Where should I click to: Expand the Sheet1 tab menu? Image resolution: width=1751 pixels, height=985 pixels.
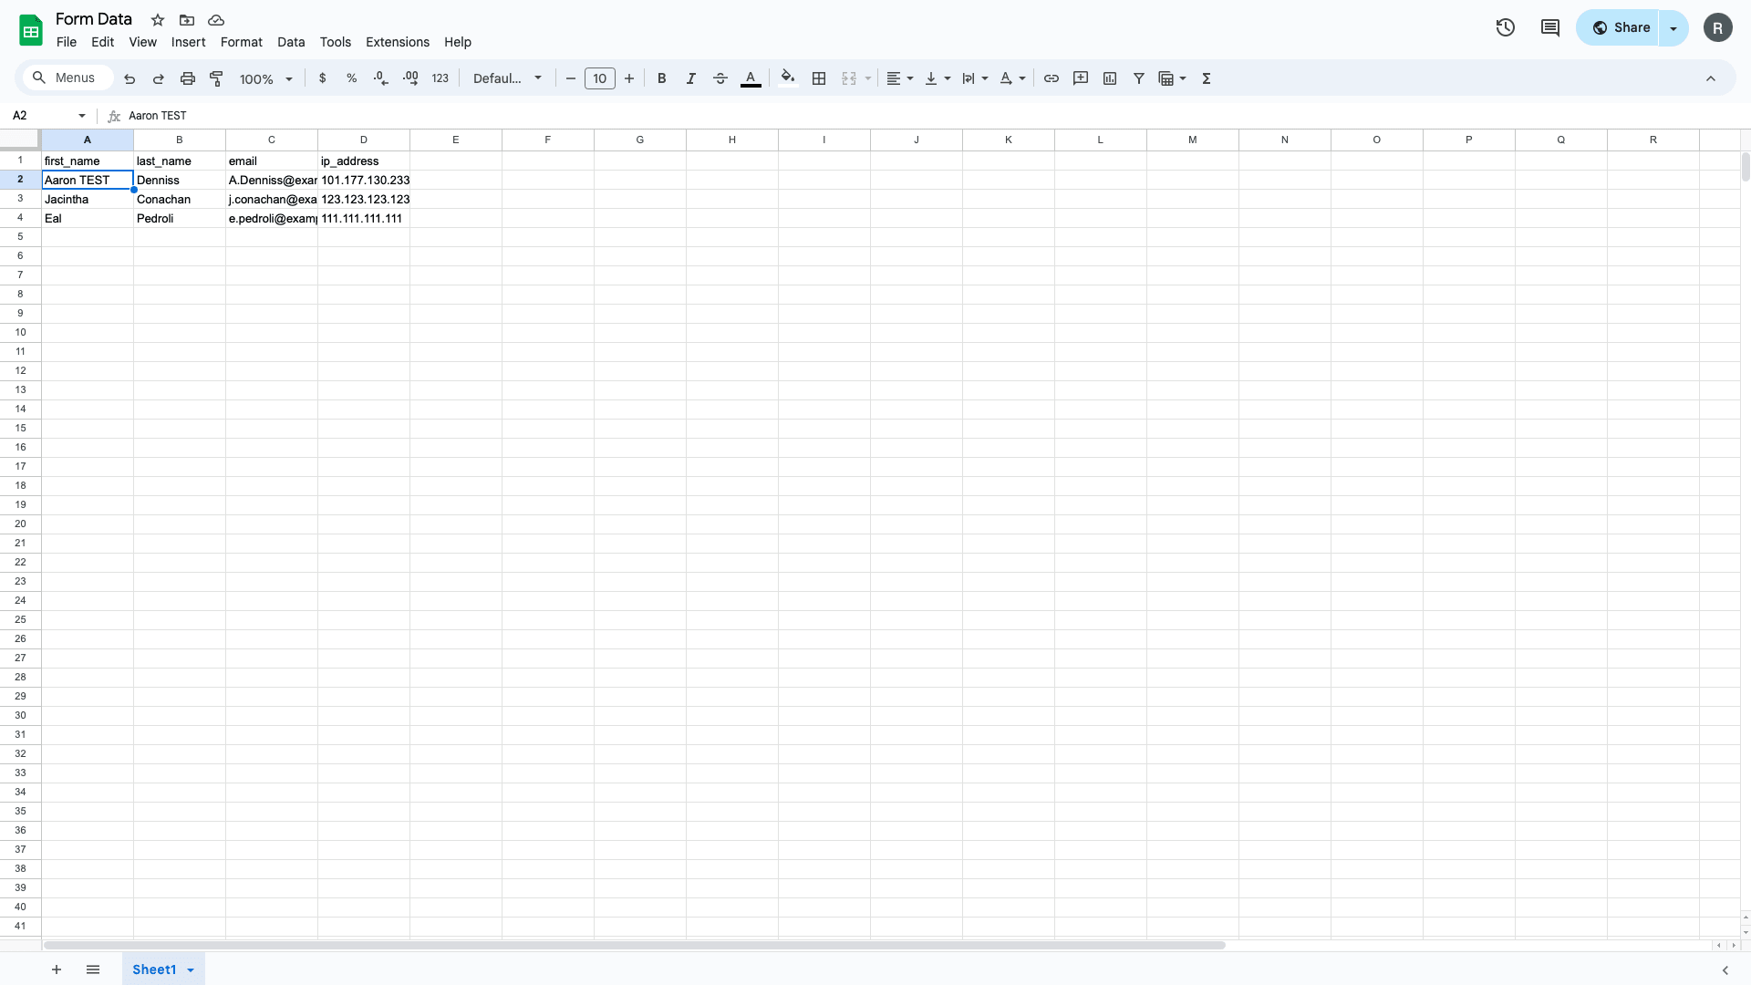(190, 969)
